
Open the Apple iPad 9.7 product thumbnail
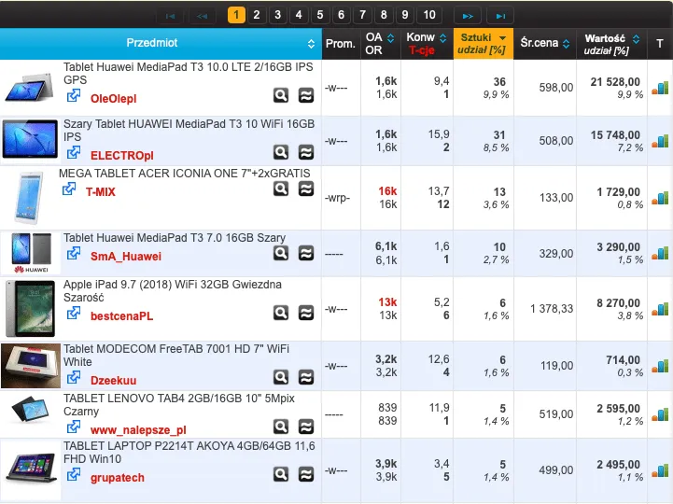[x=30, y=309]
